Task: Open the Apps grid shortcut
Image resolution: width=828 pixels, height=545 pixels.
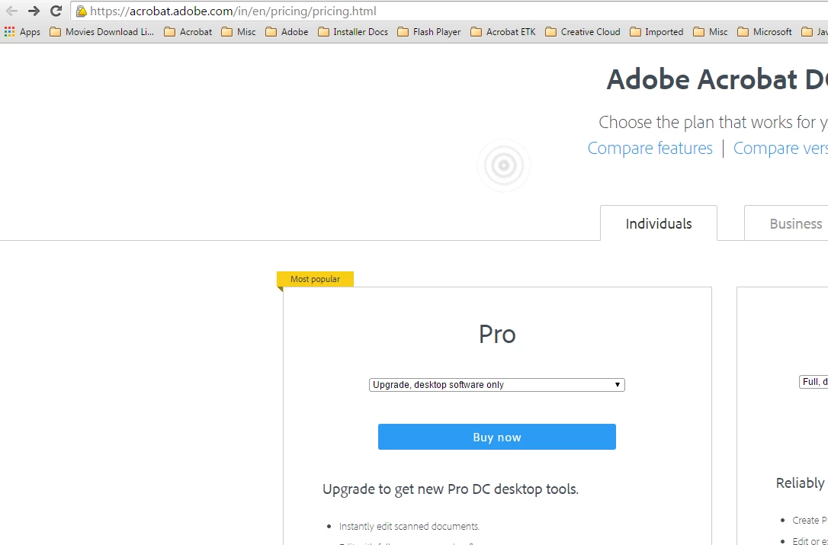Action: coord(22,32)
